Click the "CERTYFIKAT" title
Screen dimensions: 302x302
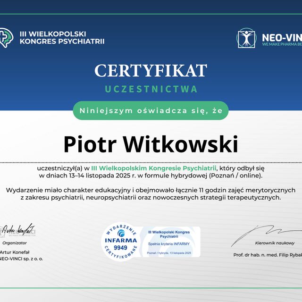pyautogui.click(x=151, y=71)
